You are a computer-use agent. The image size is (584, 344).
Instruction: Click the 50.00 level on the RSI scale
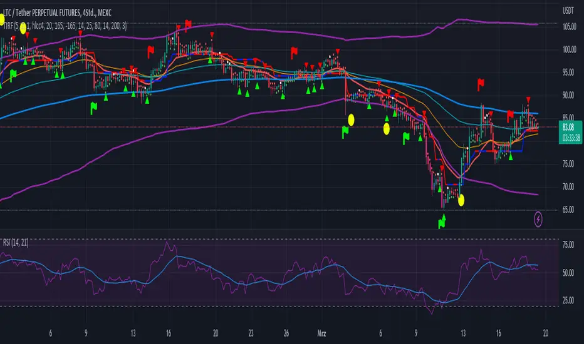tap(568, 273)
